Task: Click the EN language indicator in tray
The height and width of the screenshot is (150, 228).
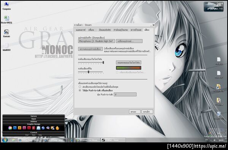Action: point(206,140)
